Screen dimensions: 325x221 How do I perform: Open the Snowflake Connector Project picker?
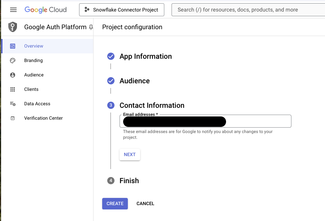tap(121, 10)
